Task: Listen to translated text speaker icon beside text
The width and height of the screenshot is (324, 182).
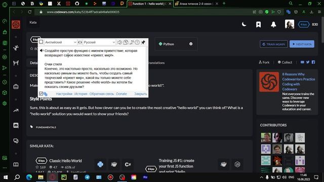Action: tap(42, 51)
